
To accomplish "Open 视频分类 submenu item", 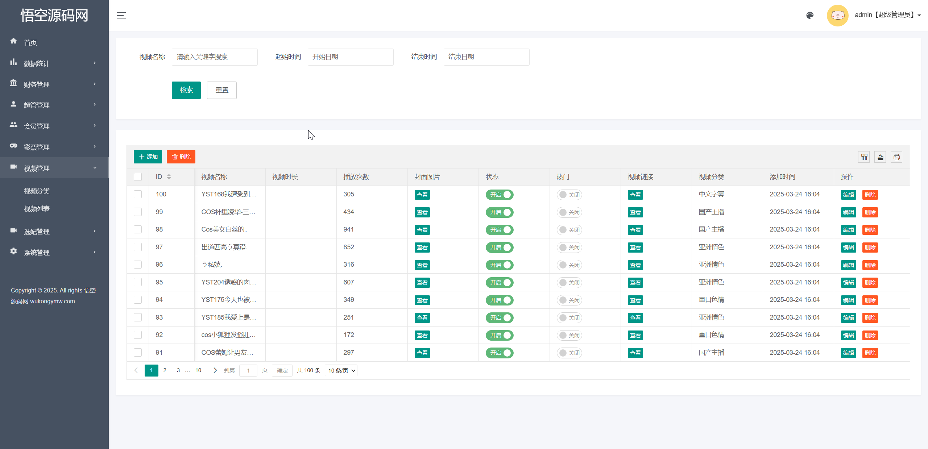I will tap(37, 191).
